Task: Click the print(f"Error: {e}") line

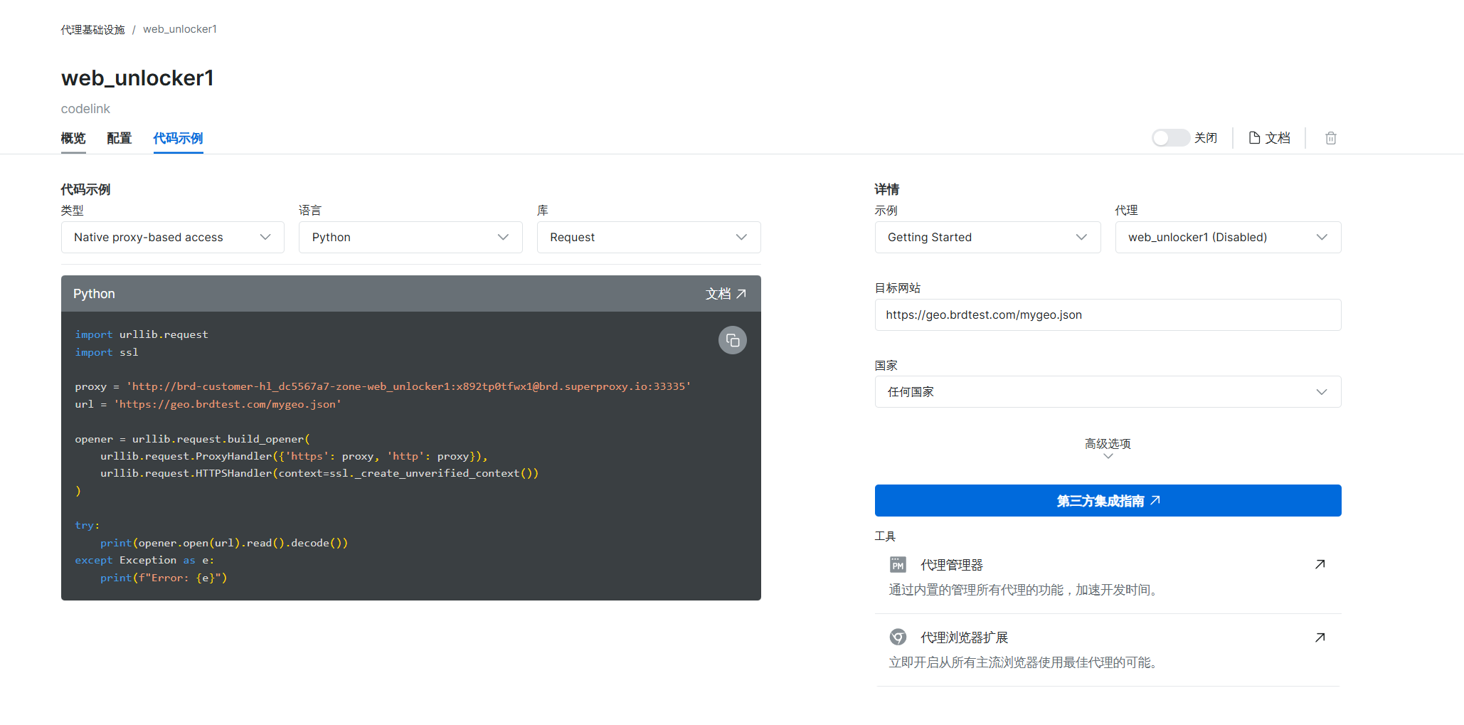Action: point(164,578)
